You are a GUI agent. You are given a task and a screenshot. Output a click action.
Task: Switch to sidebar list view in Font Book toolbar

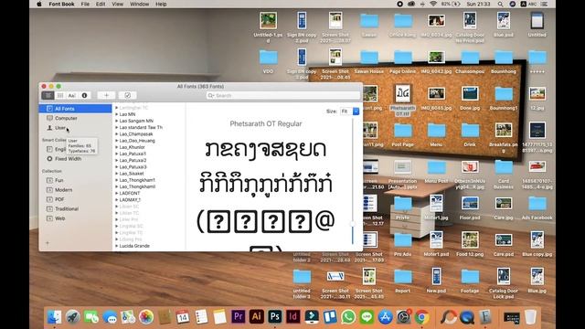tap(48, 95)
